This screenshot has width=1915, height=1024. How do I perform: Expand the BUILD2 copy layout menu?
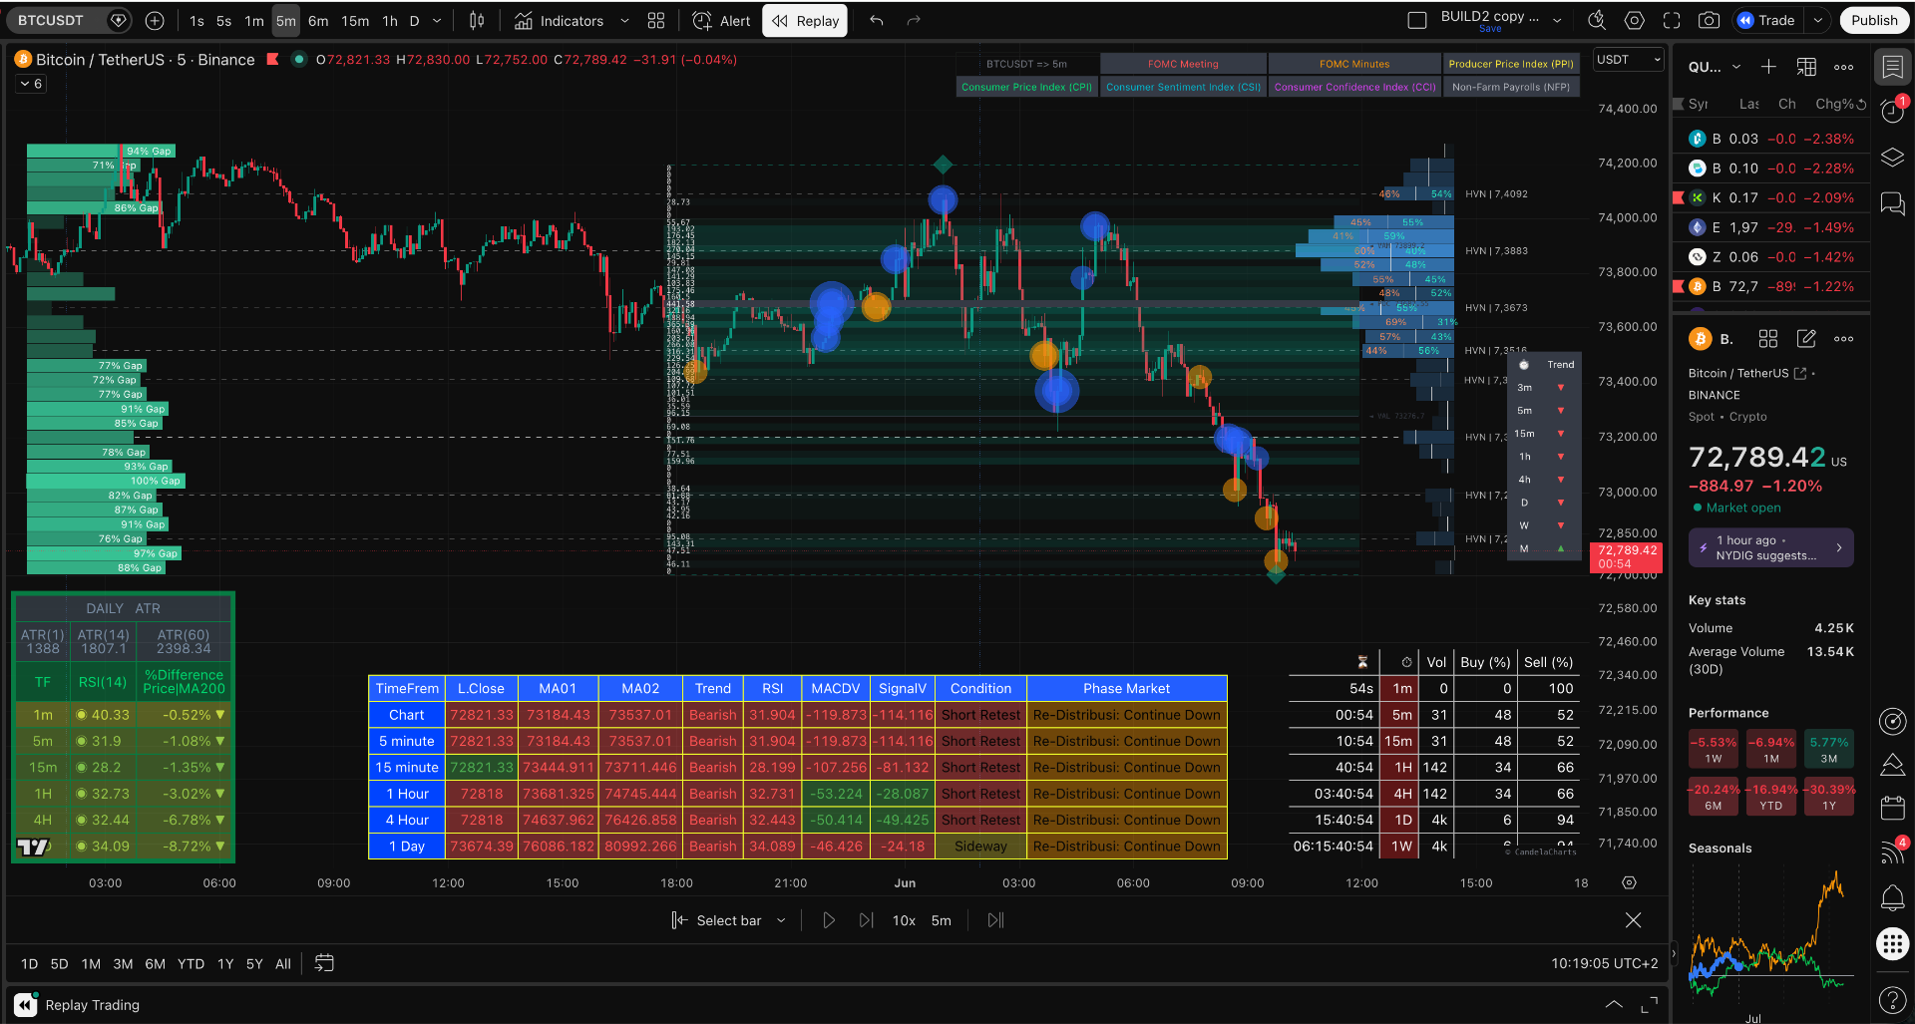coord(1557,20)
